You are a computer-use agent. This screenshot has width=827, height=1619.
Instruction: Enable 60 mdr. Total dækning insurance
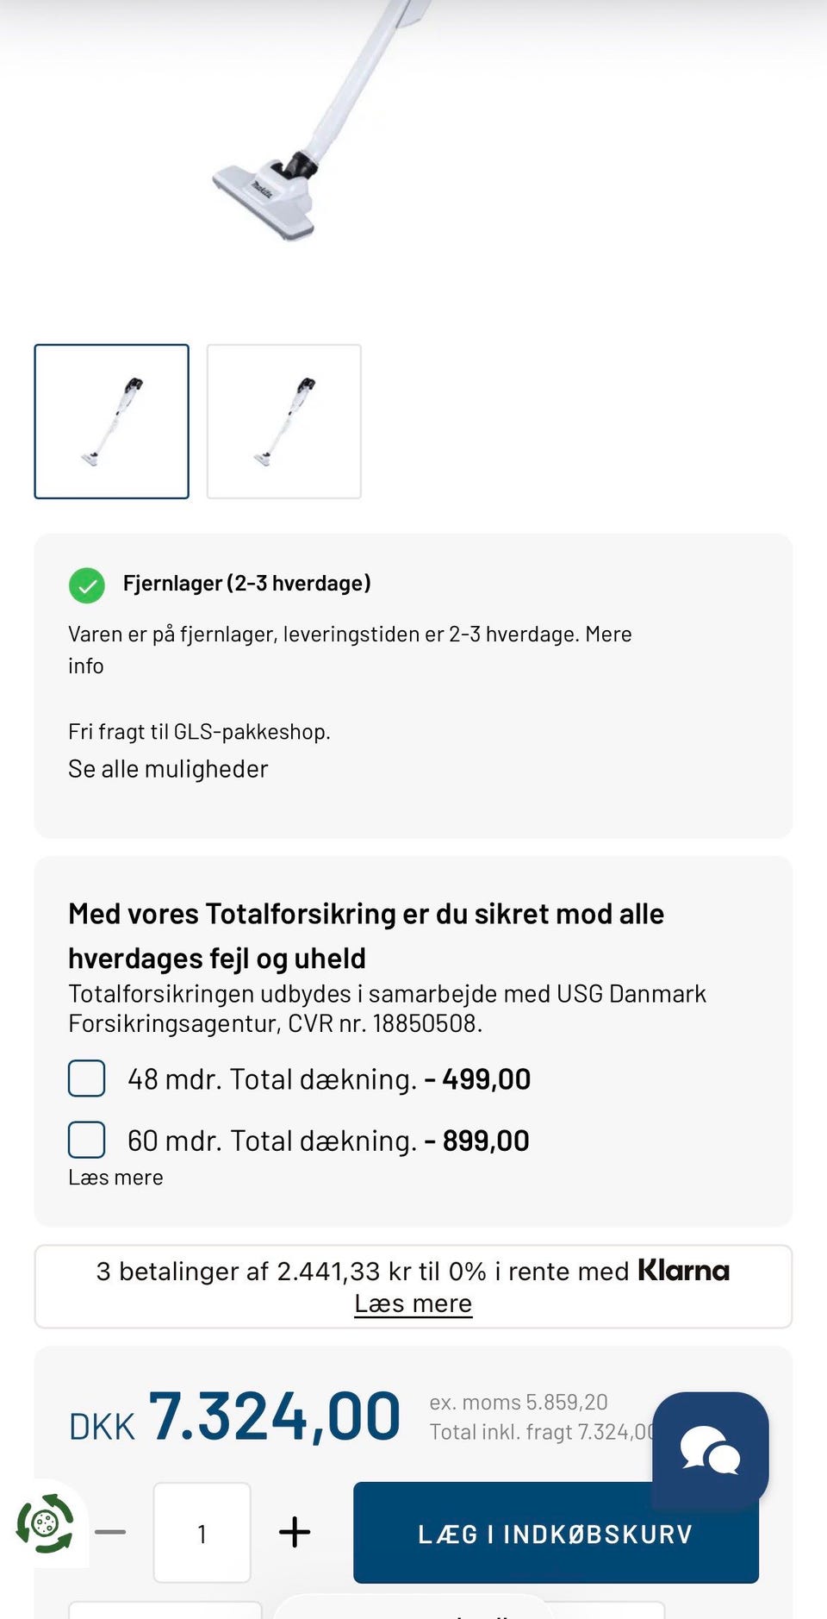click(86, 1140)
